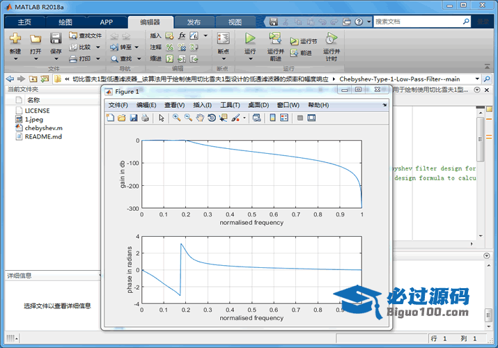Click the fx insert function icon
Screen dimensions: 498x348
pyautogui.click(x=182, y=35)
